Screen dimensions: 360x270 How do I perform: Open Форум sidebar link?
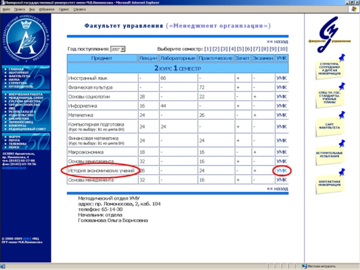pyautogui.click(x=14, y=137)
